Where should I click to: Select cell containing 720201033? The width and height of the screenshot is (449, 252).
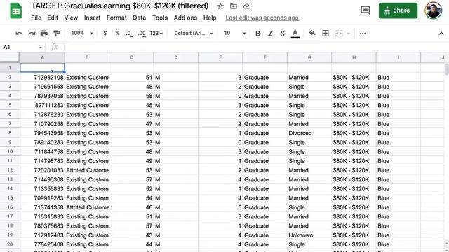coord(42,170)
